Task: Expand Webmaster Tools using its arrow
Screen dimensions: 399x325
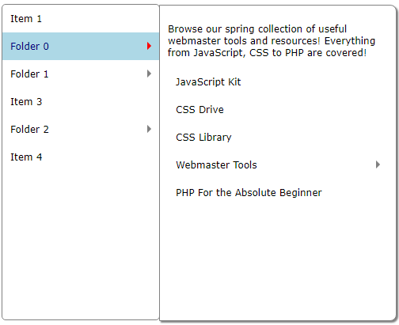Action: (x=378, y=164)
